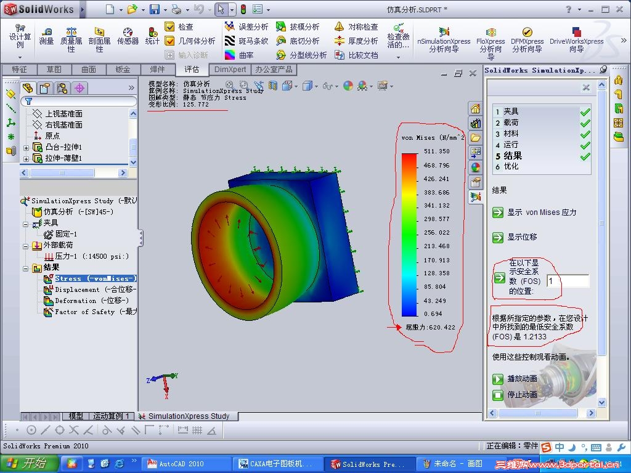
Task: Launch DriveWorksXpress wizard
Action: 576,40
